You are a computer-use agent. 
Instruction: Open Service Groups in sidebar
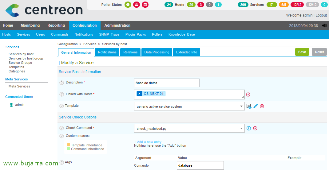(x=20, y=63)
